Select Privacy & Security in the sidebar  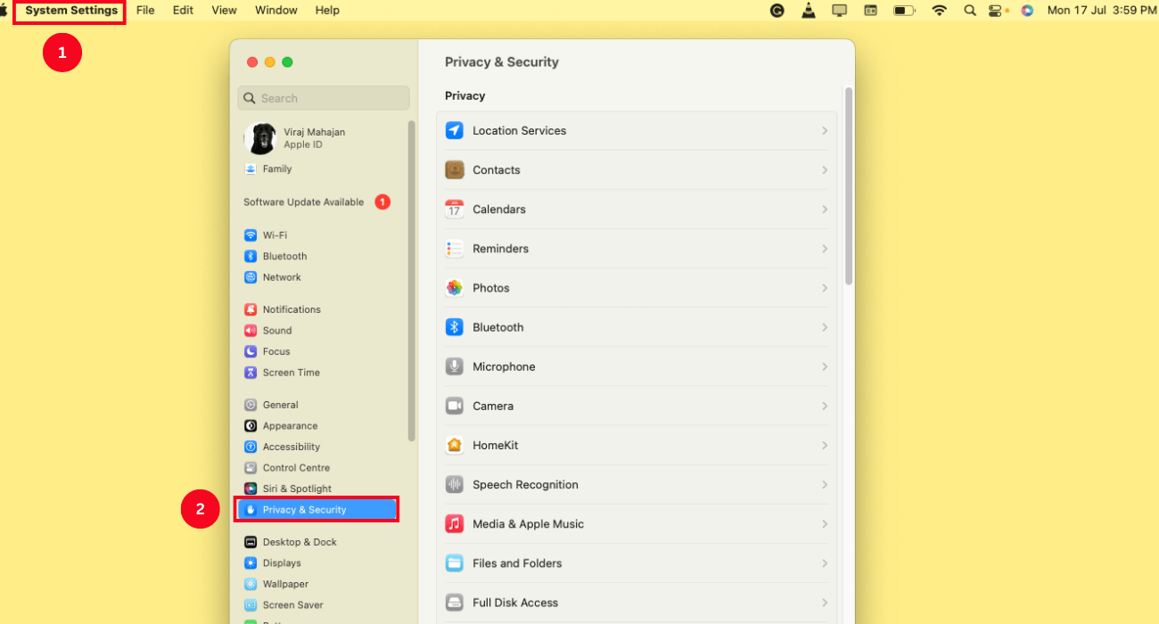[316, 510]
